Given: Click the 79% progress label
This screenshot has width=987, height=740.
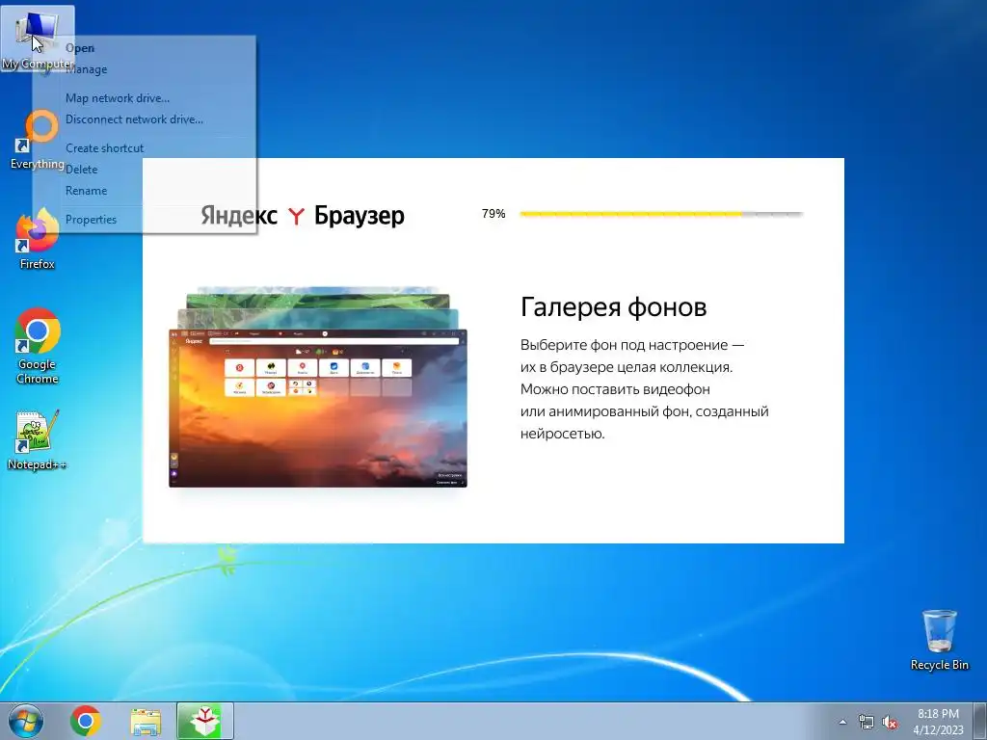Looking at the screenshot, I should [493, 214].
